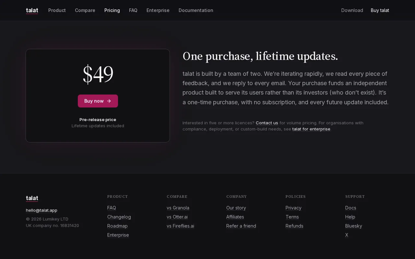This screenshot has height=259, width=415.
Task: Click the talat logo in header
Action: 32,10
